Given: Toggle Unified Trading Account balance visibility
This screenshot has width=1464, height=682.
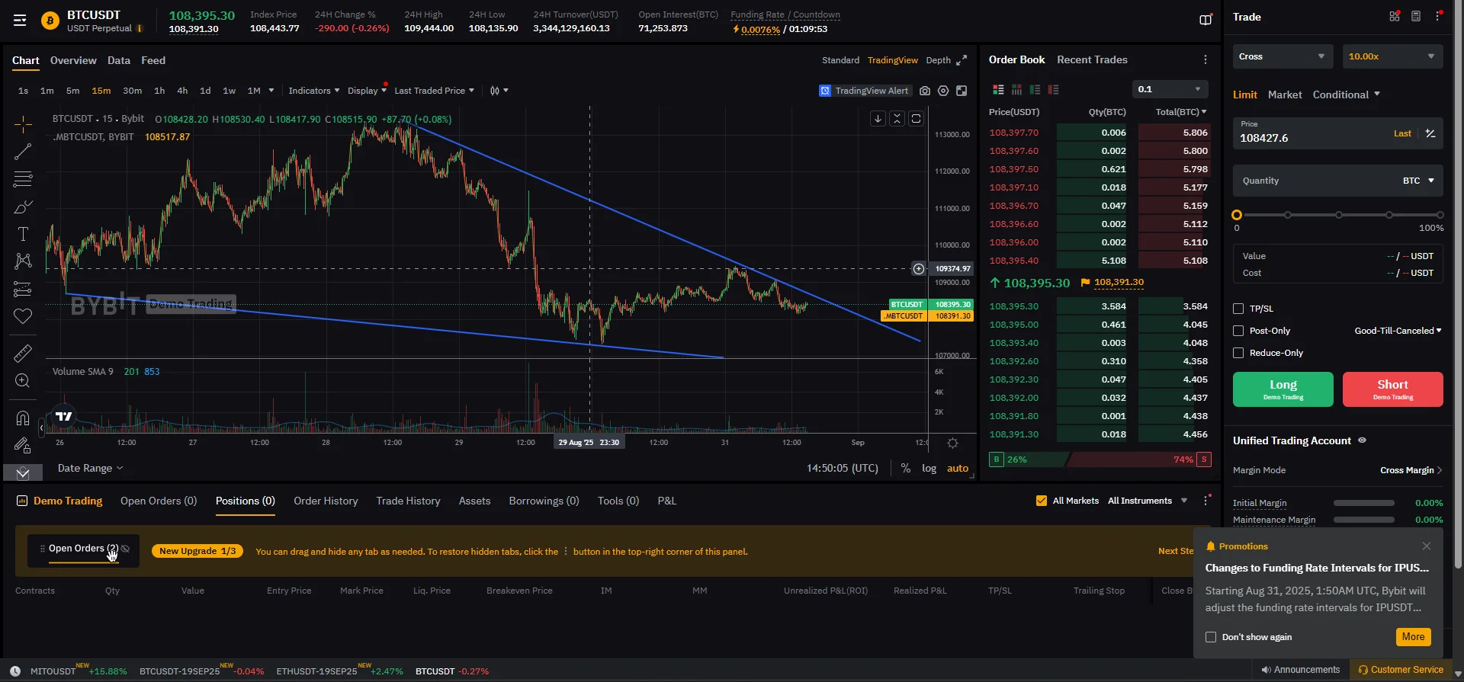Looking at the screenshot, I should coord(1363,440).
